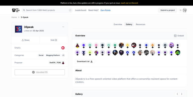Download the upvoters list
This screenshot has height=97, width=193.
click(85, 61)
